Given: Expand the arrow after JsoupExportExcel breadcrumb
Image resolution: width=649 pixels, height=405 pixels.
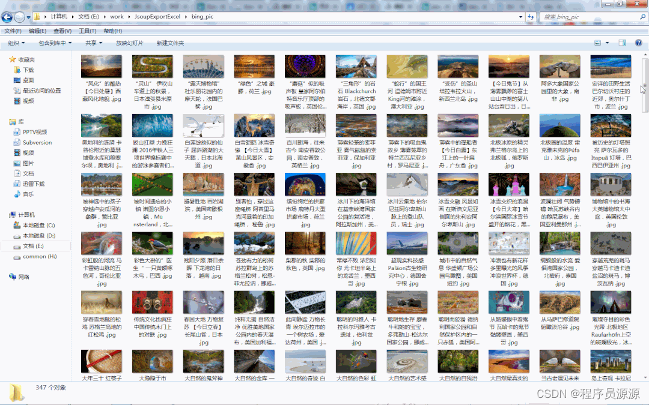Looking at the screenshot, I should [186, 17].
